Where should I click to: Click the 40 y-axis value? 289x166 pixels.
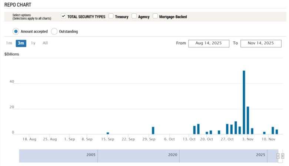click(12, 81)
